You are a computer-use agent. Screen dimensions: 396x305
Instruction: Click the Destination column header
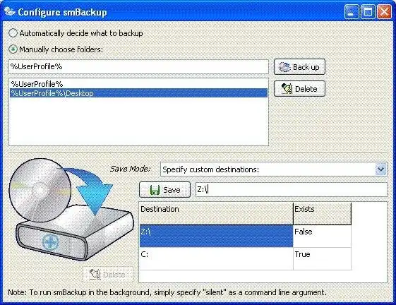pyautogui.click(x=216, y=213)
